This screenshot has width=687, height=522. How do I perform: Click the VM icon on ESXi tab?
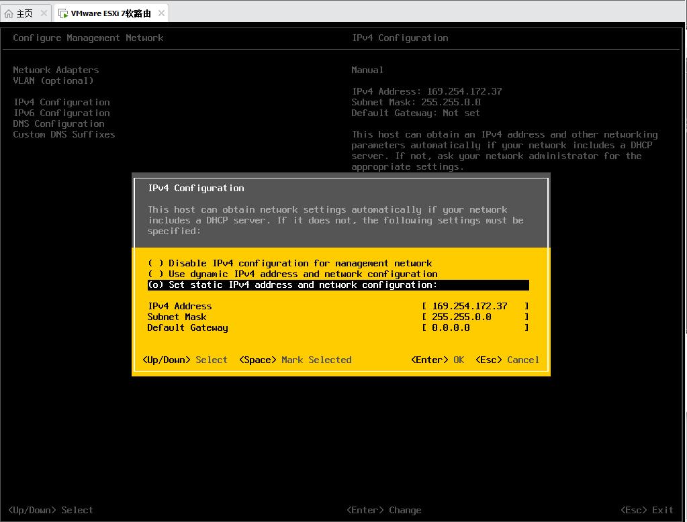click(x=63, y=13)
